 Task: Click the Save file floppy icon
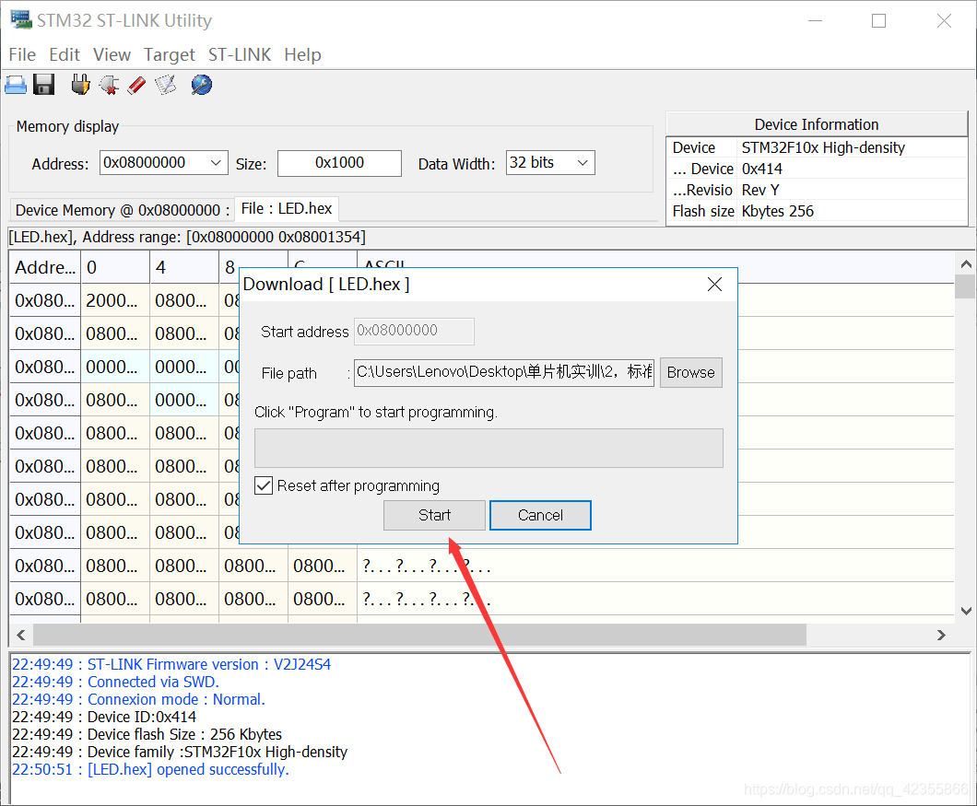(43, 85)
